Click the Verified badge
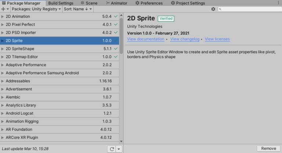This screenshot has width=282, height=153. point(166,18)
